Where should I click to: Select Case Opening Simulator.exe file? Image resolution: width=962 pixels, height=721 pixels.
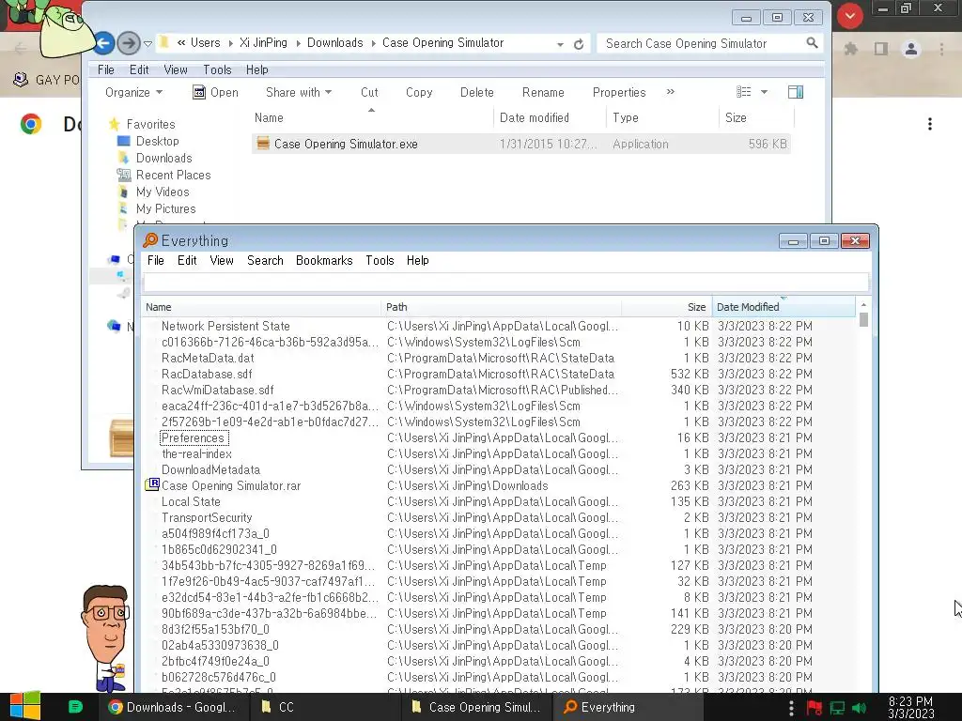pos(520,144)
